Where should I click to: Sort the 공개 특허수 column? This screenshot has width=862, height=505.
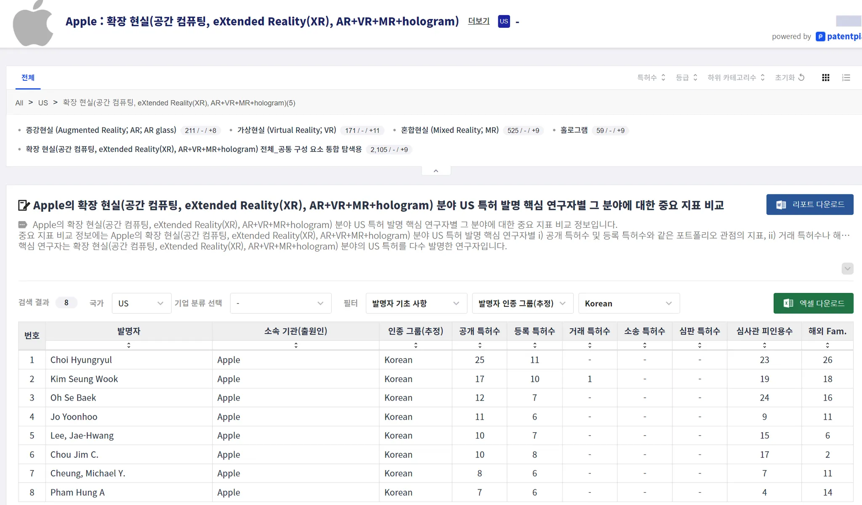tap(479, 345)
